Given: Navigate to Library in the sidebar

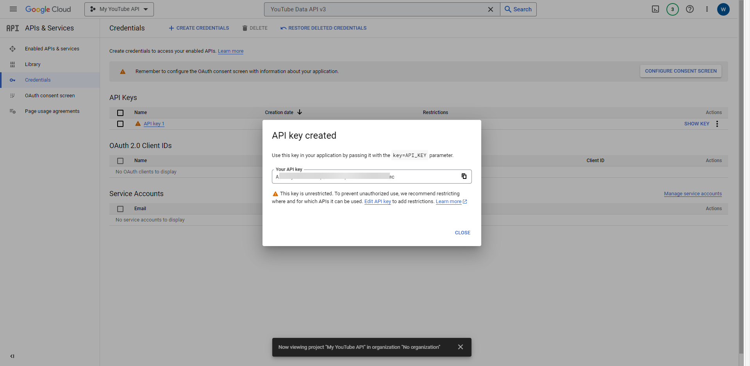Looking at the screenshot, I should (33, 64).
